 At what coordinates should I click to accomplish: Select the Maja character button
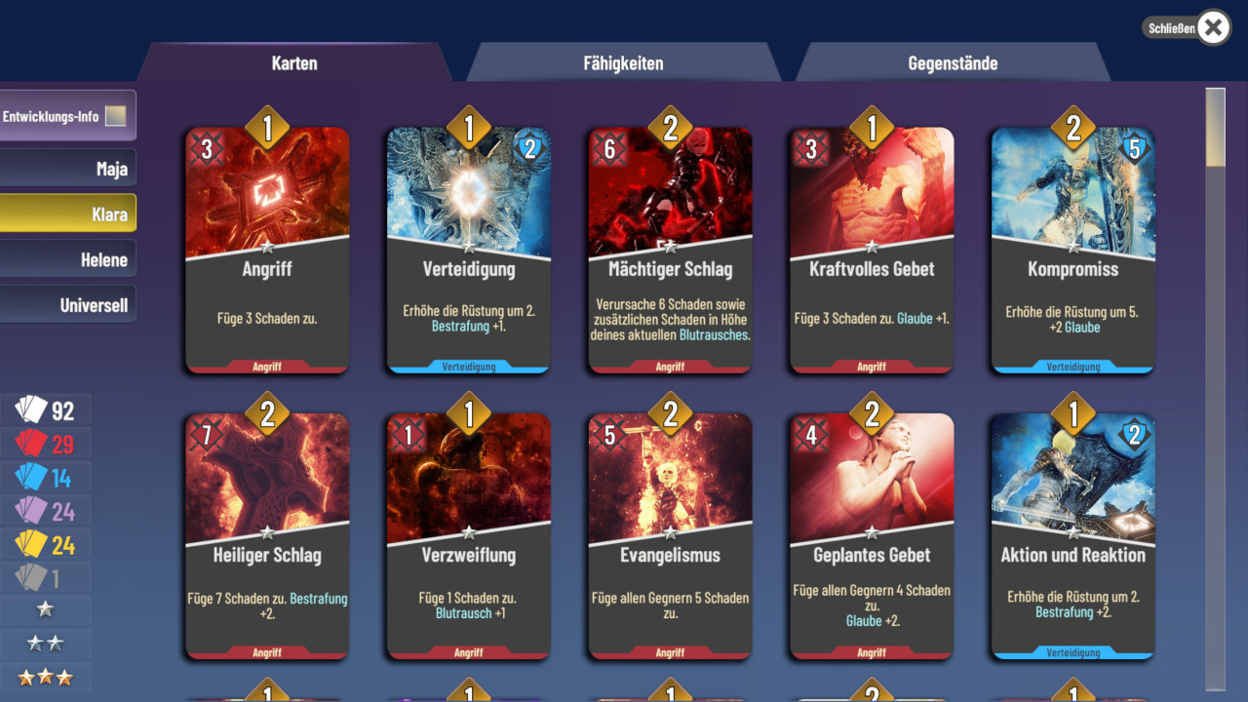(67, 169)
